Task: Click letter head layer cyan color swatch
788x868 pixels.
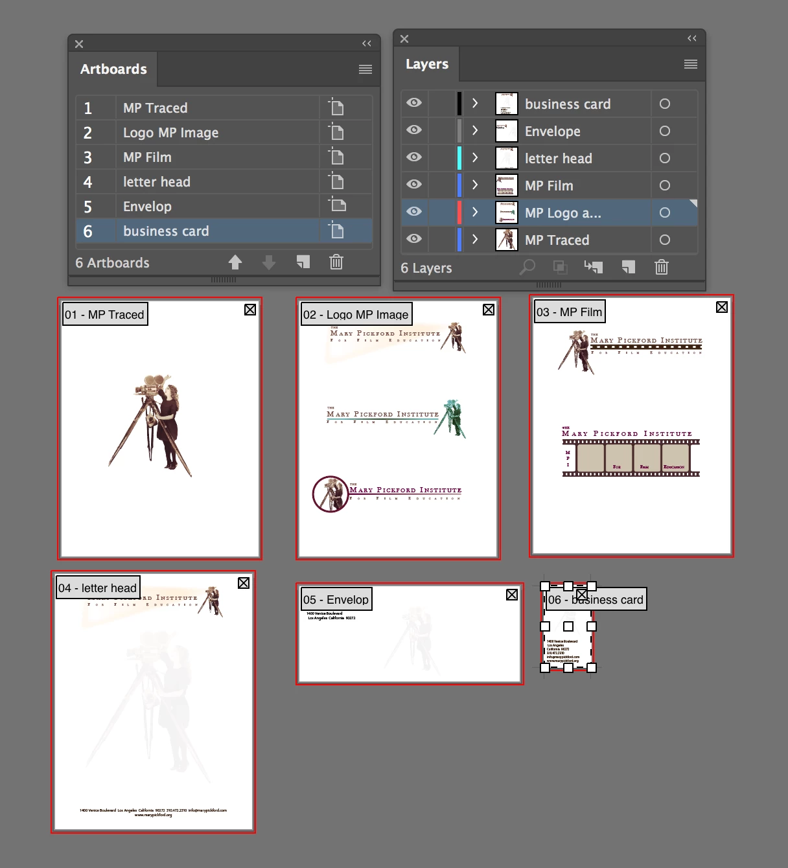Action: tap(459, 158)
